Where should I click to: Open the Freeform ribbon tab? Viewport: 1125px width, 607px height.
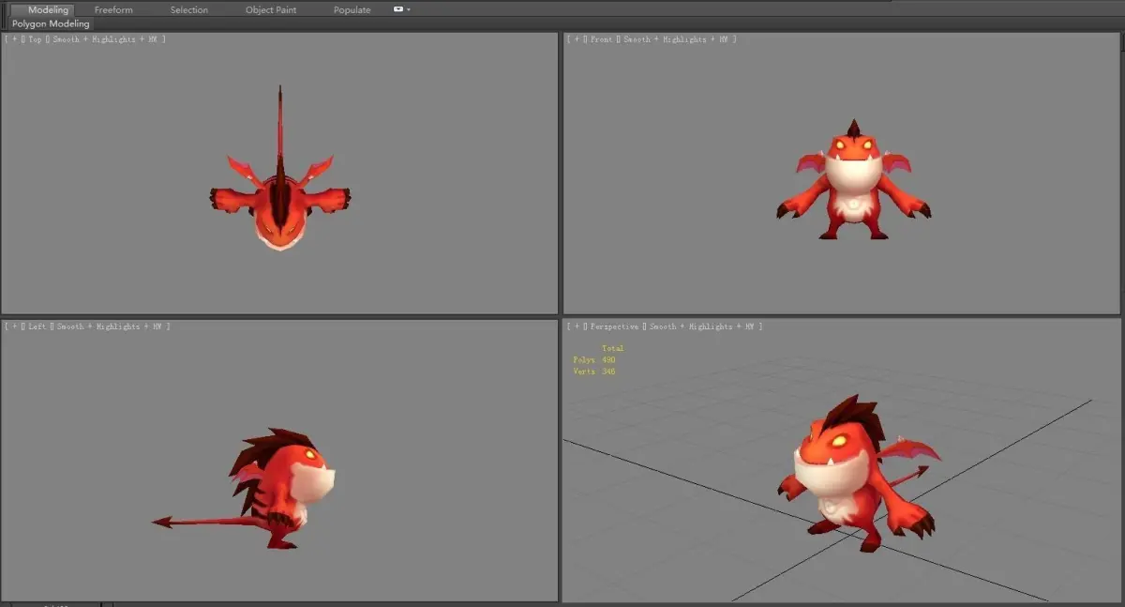(x=113, y=9)
